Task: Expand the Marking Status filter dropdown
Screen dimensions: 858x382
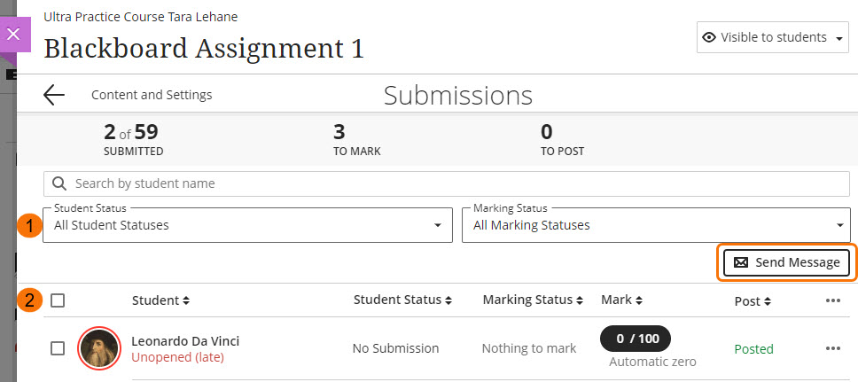Action: (656, 225)
